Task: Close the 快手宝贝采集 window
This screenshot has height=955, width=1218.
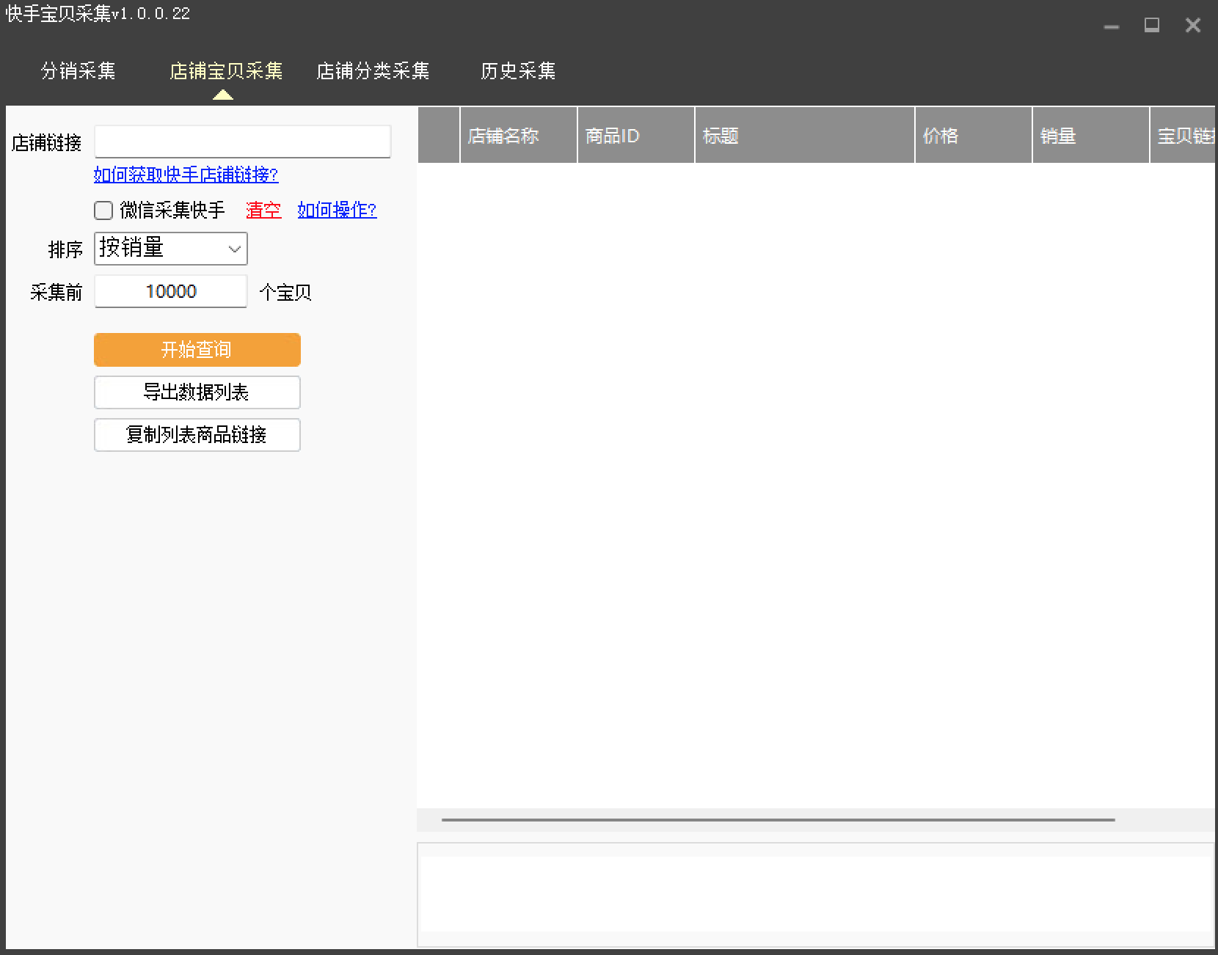Action: 1193,26
